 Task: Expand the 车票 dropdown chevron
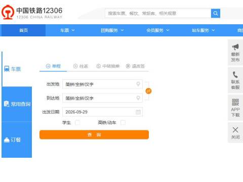tap(73, 30)
